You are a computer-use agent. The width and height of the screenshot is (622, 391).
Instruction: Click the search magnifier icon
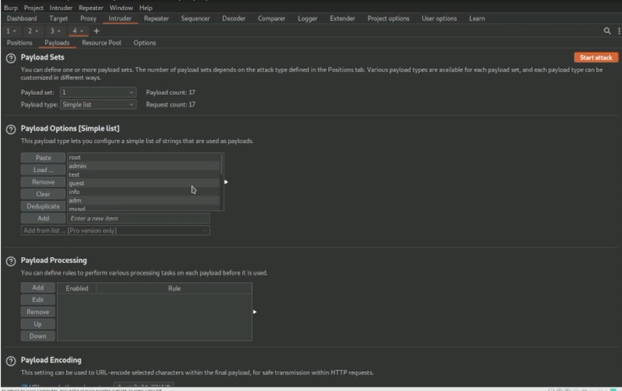click(607, 31)
